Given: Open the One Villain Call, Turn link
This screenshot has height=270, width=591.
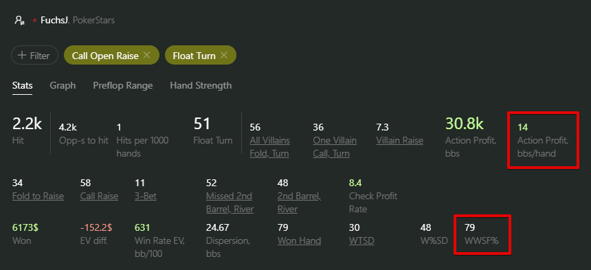Looking at the screenshot, I should 335,147.
